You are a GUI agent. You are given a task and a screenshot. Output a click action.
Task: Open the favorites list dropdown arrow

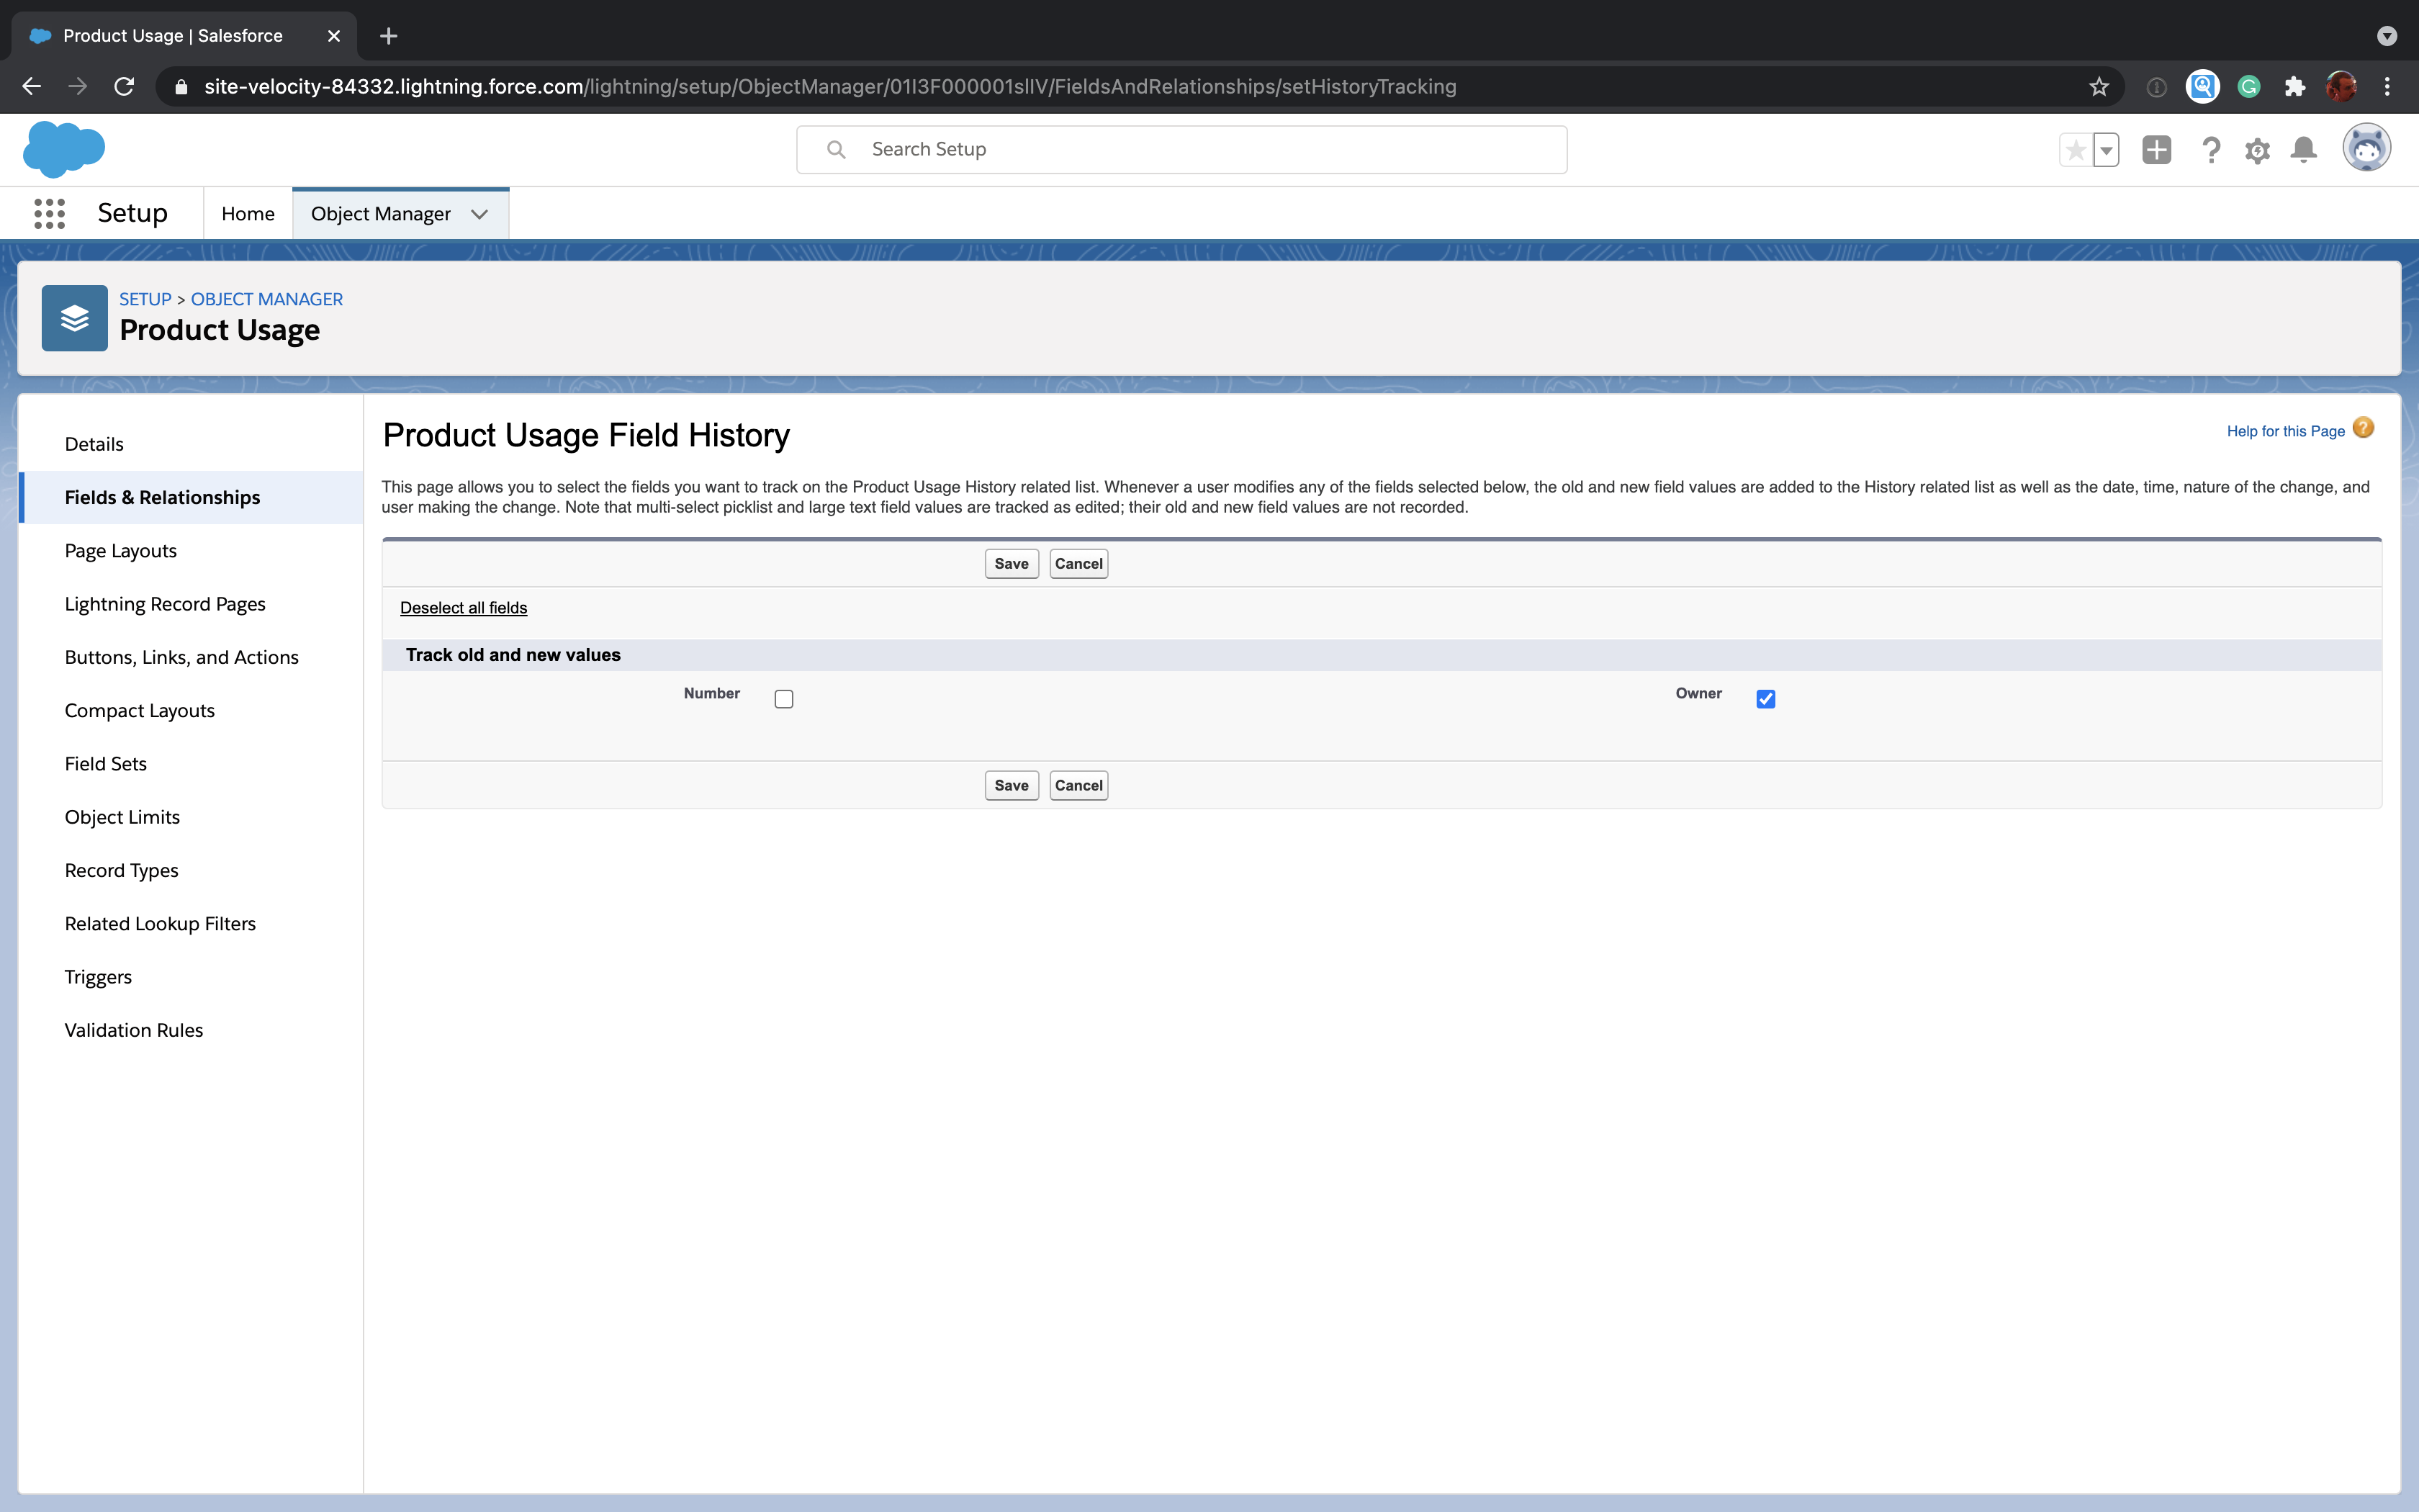click(x=2106, y=149)
